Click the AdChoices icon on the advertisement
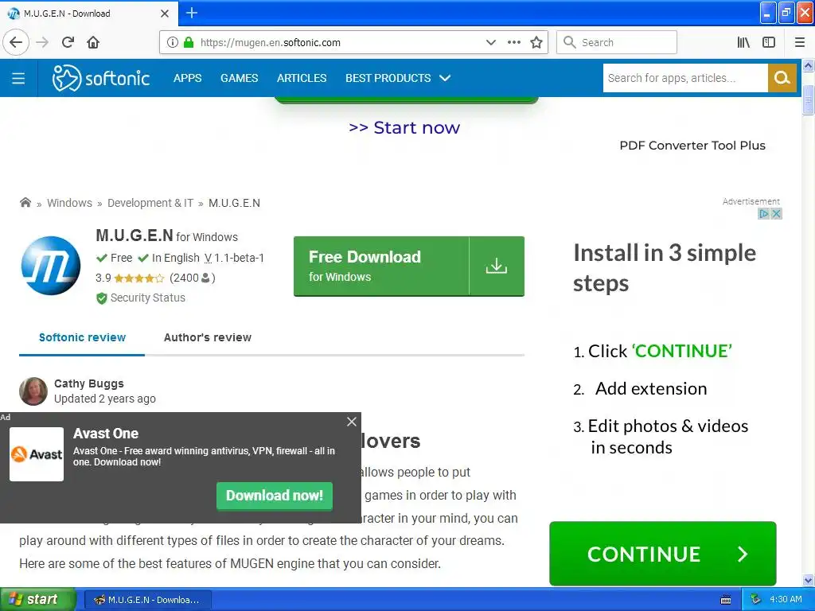 pyautogui.click(x=763, y=213)
